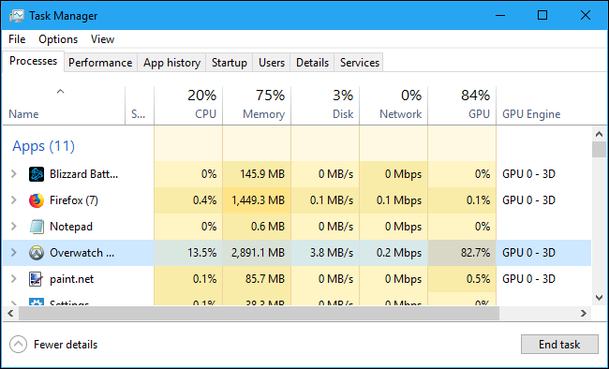The image size is (609, 369).
Task: Click the Notepad icon in the Apps list
Action: coord(37,227)
